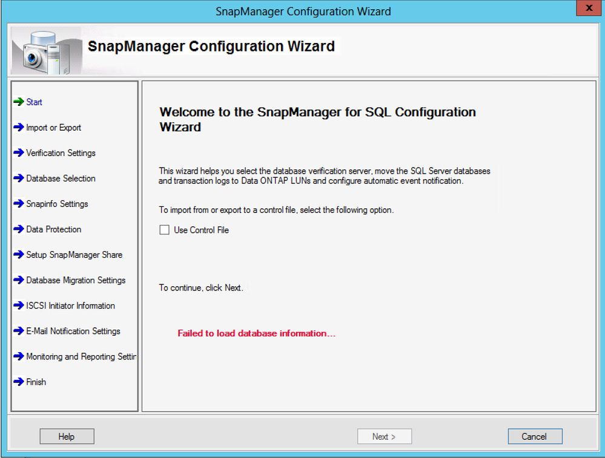Select the Database Migration Settings step
Screen dimensions: 605x458
click(76, 280)
